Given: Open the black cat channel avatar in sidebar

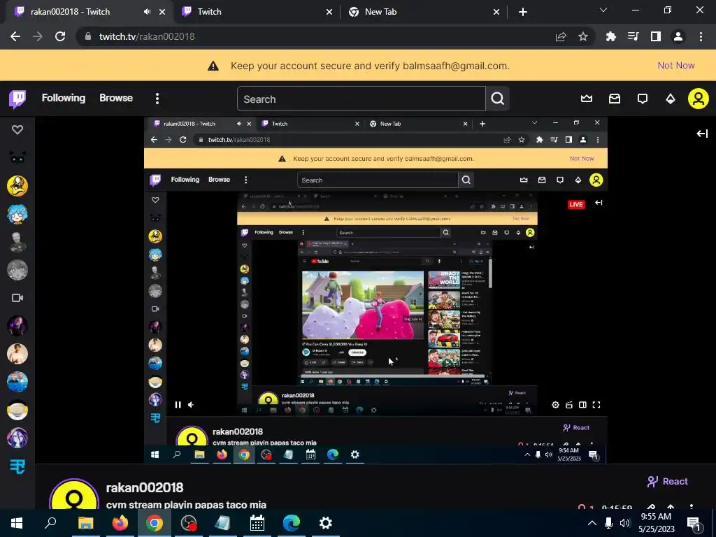Looking at the screenshot, I should click(x=17, y=158).
